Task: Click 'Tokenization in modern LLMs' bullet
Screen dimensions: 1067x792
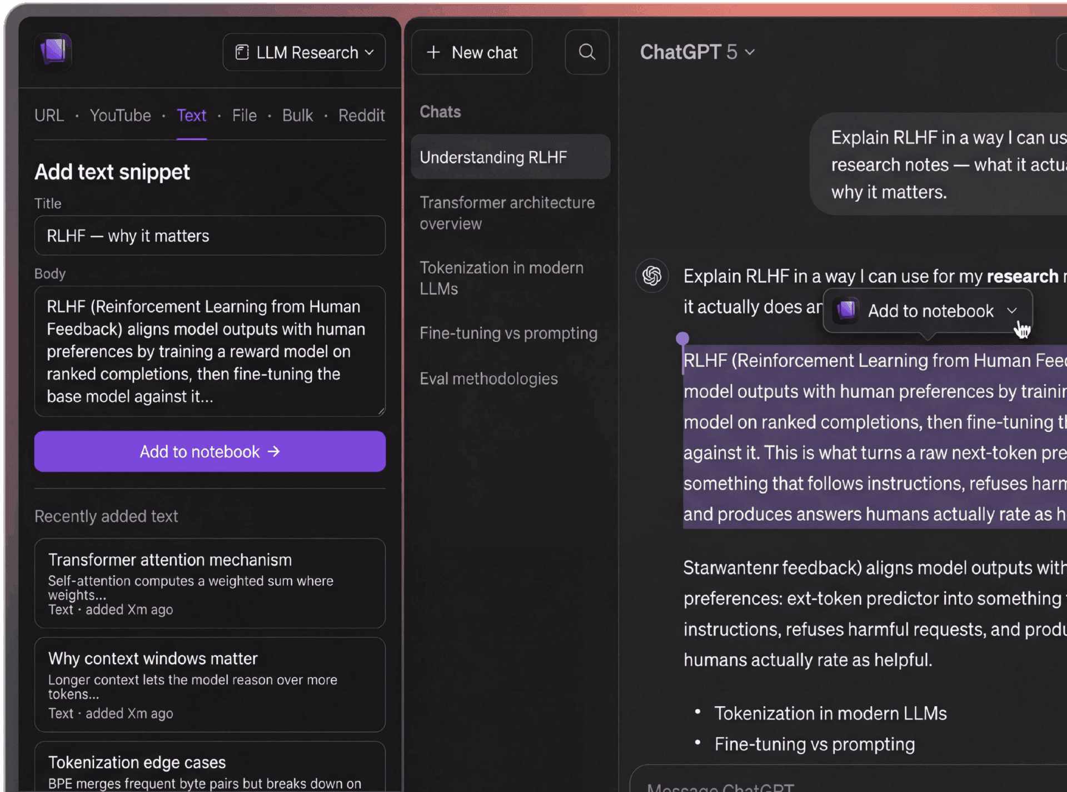Action: pyautogui.click(x=830, y=713)
